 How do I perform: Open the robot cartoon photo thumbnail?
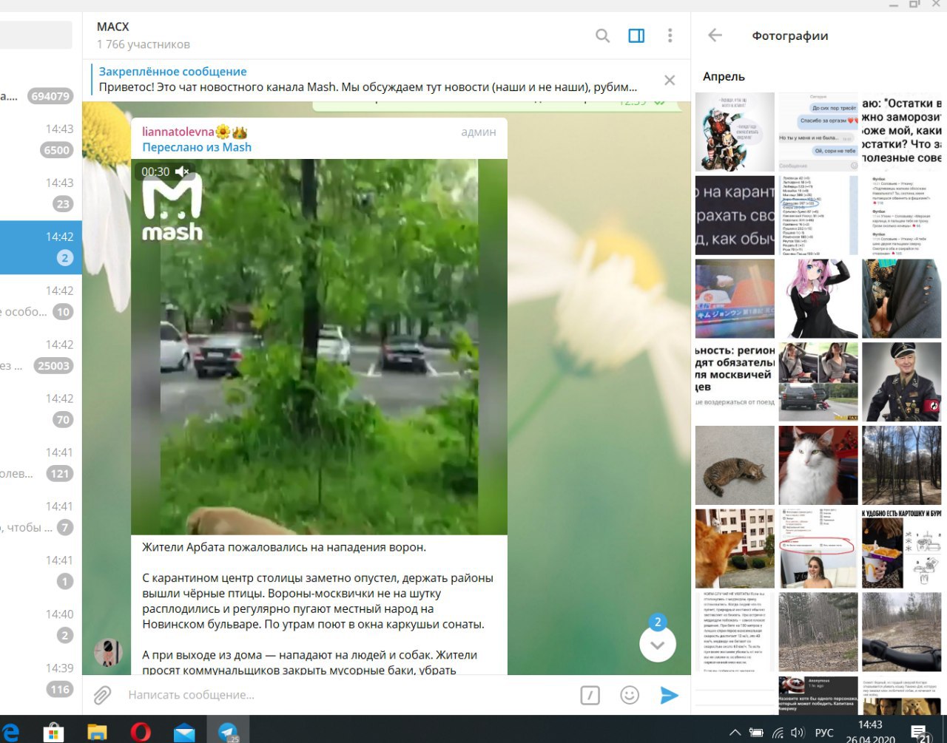coord(735,132)
